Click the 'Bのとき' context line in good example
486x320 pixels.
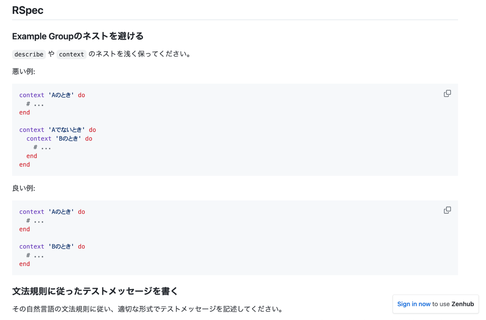[x=52, y=247]
